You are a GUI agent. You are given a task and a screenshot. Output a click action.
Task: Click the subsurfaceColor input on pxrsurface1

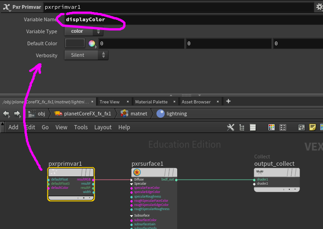click(x=132, y=220)
